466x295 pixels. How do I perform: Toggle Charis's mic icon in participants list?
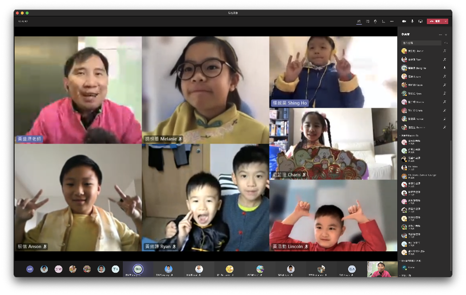(x=445, y=110)
